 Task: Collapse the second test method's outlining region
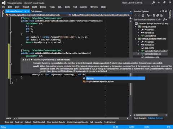(10, 64)
